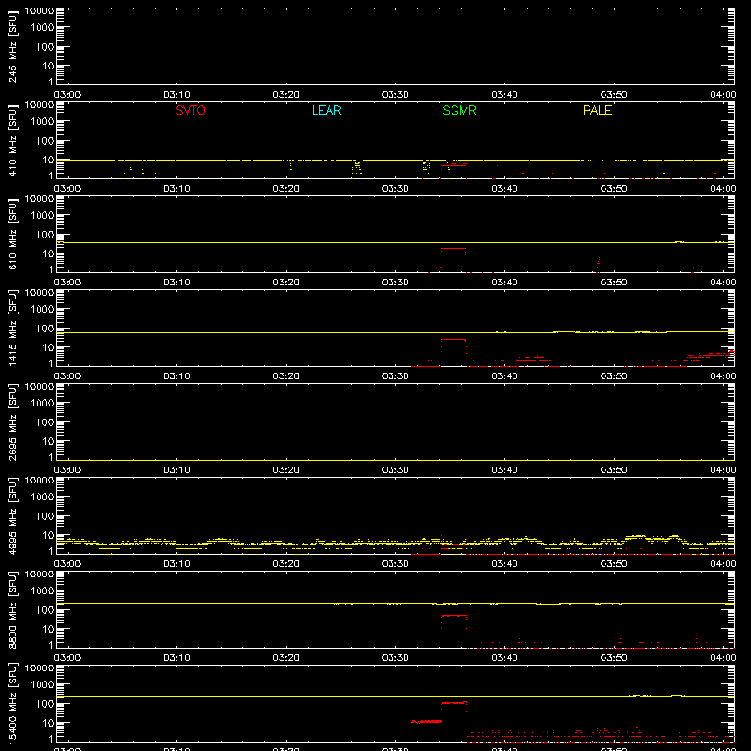This screenshot has width=751, height=751.
Task: Select the 245 MHz [SFU] axis label
Action: tap(12, 47)
